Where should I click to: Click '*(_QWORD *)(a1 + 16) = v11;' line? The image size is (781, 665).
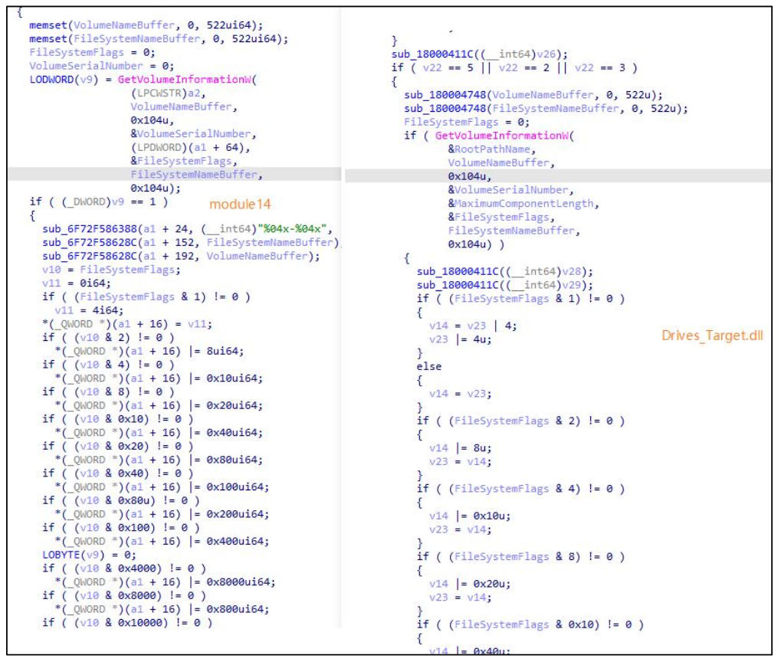(x=127, y=324)
